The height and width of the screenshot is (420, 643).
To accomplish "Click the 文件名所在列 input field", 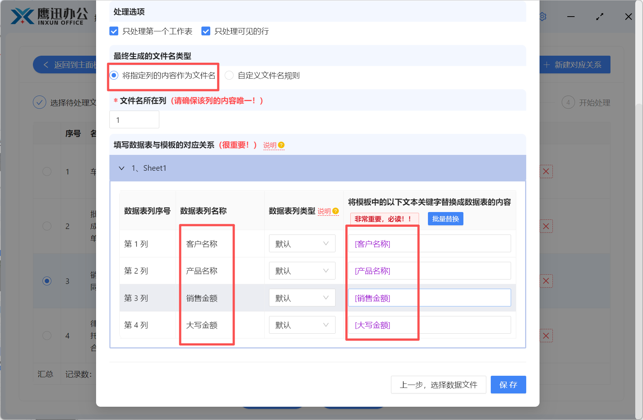I will point(134,119).
